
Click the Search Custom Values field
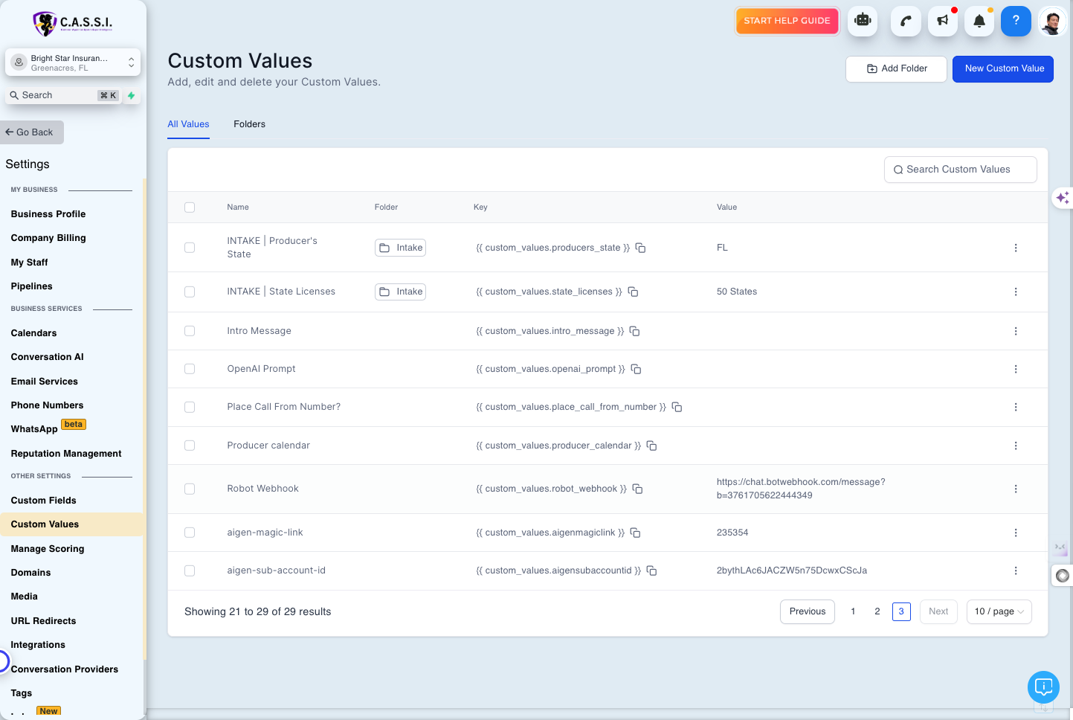tap(960, 170)
